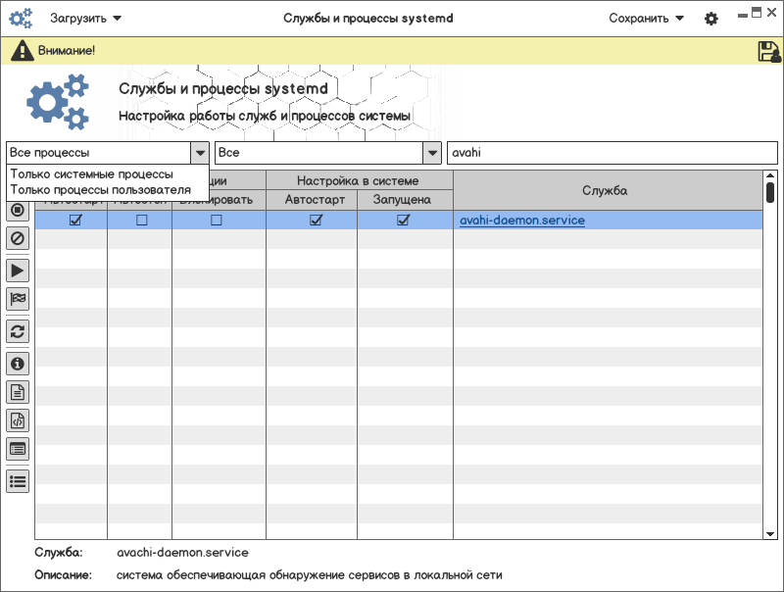Click the stop service icon in left toolbar
The image size is (784, 592).
click(x=18, y=210)
